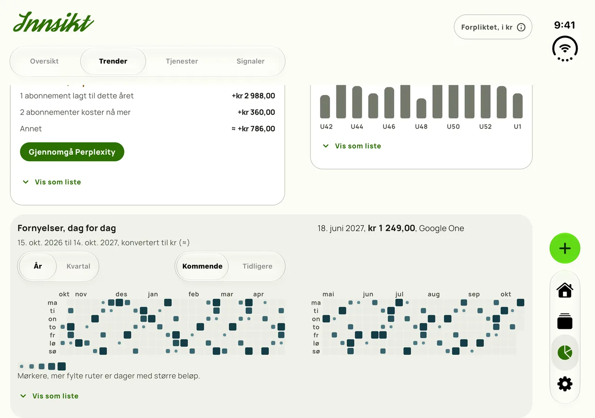Expand Vis som liste under the renewals heatmap
Image resolution: width=595 pixels, height=418 pixels.
click(49, 396)
